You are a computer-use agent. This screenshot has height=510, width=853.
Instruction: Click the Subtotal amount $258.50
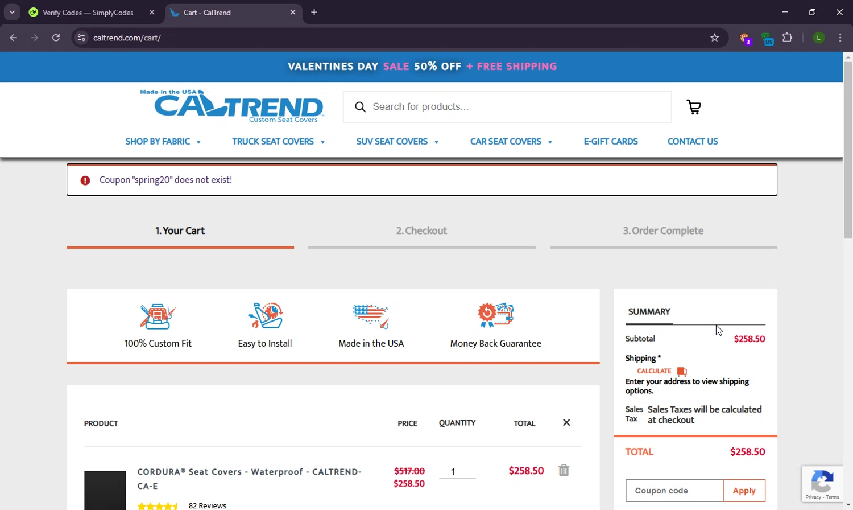(750, 339)
